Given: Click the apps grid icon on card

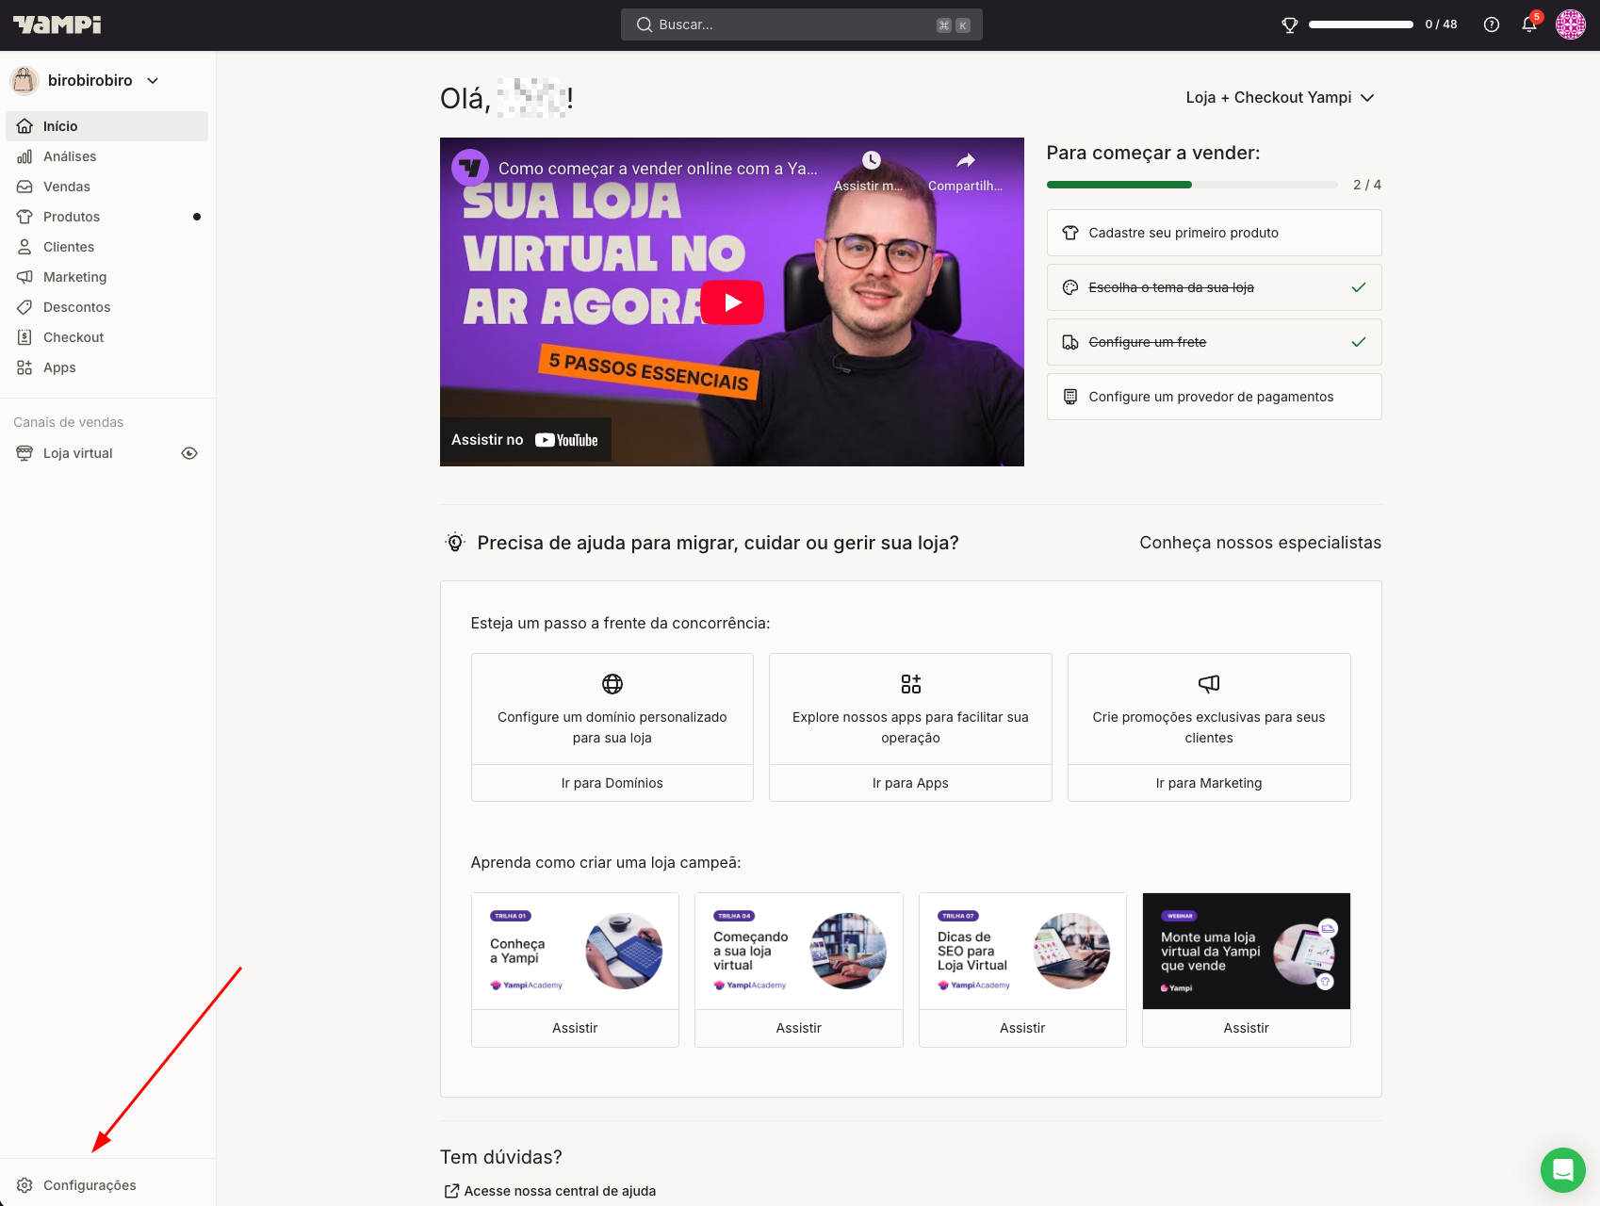Looking at the screenshot, I should (x=910, y=684).
